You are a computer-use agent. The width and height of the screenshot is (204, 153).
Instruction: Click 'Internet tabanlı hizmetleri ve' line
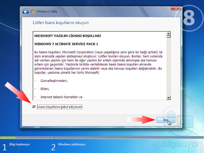(62, 97)
